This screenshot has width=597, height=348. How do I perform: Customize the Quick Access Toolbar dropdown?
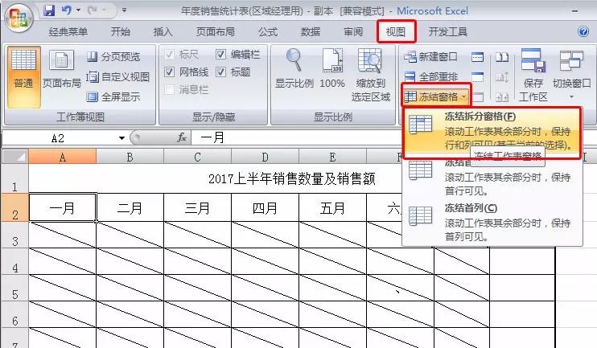124,10
